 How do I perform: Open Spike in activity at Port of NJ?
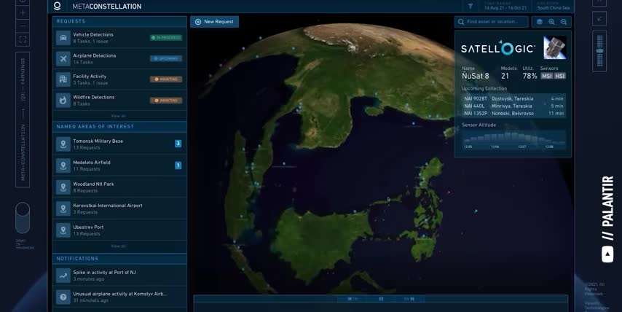(104, 276)
